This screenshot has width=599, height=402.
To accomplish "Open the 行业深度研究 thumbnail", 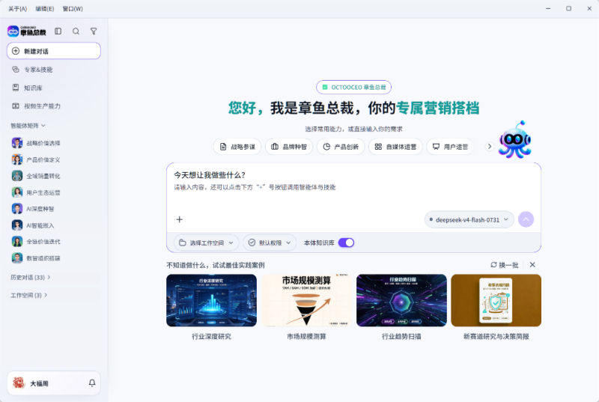I will (212, 300).
